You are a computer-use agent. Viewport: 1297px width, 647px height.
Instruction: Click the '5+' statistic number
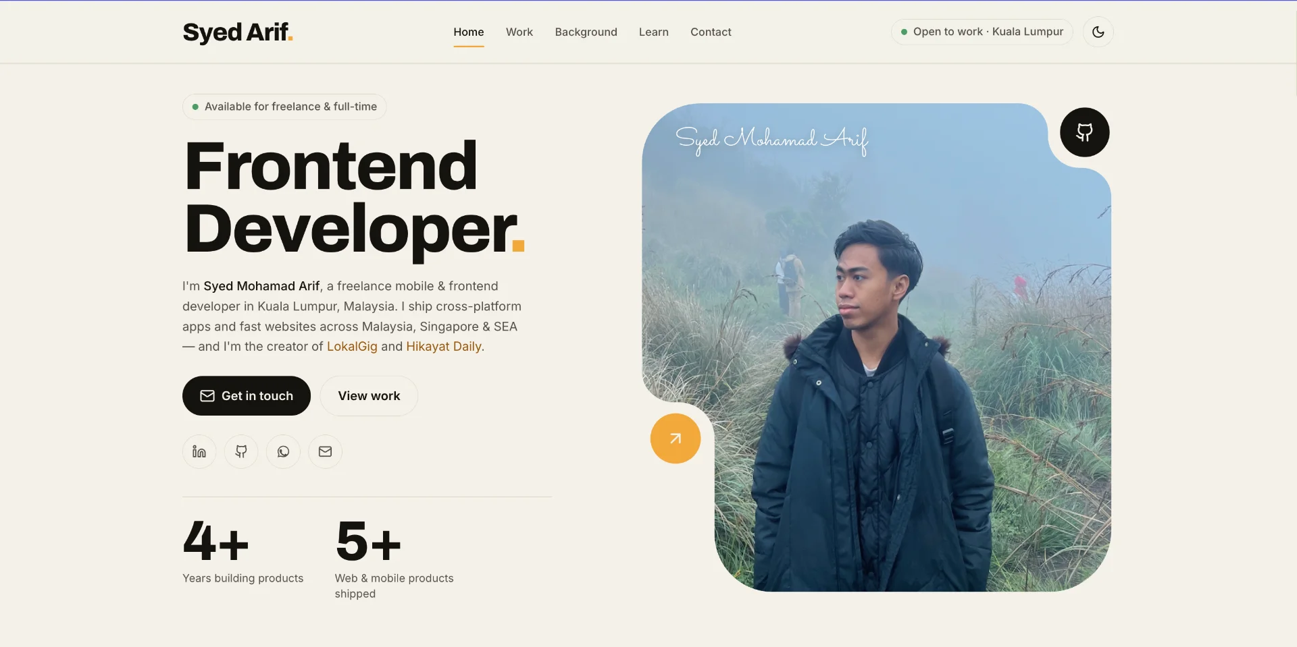tap(369, 541)
